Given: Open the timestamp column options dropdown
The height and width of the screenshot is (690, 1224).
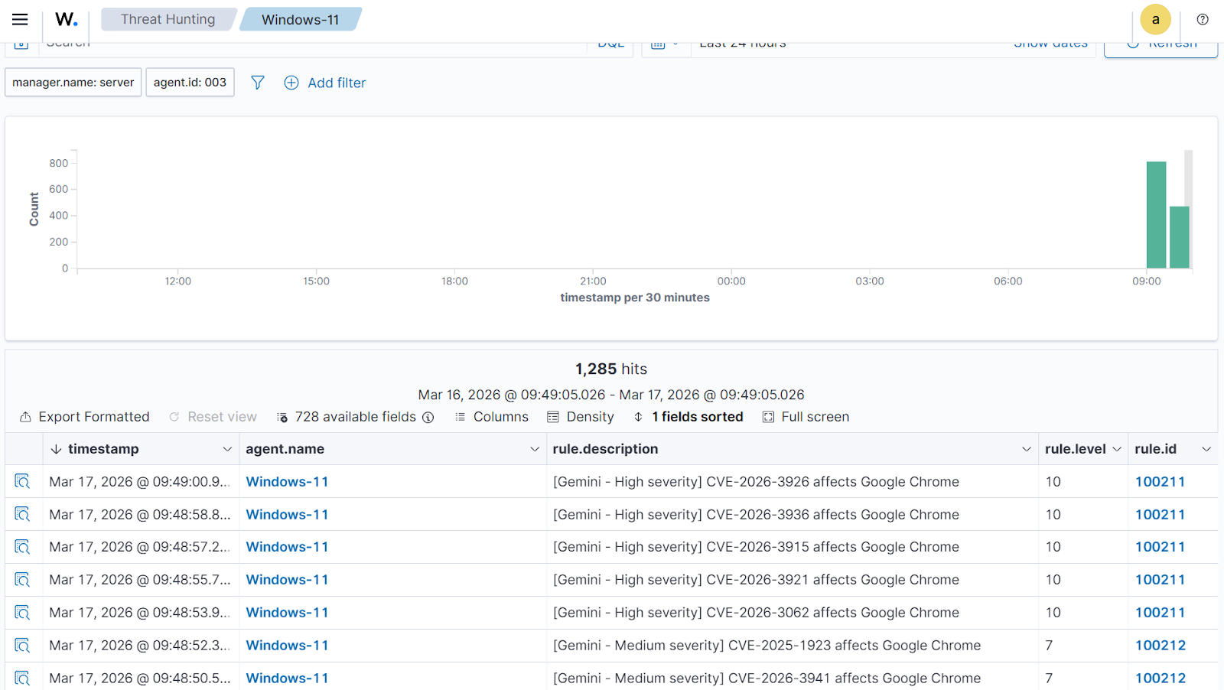Looking at the screenshot, I should pyautogui.click(x=227, y=449).
